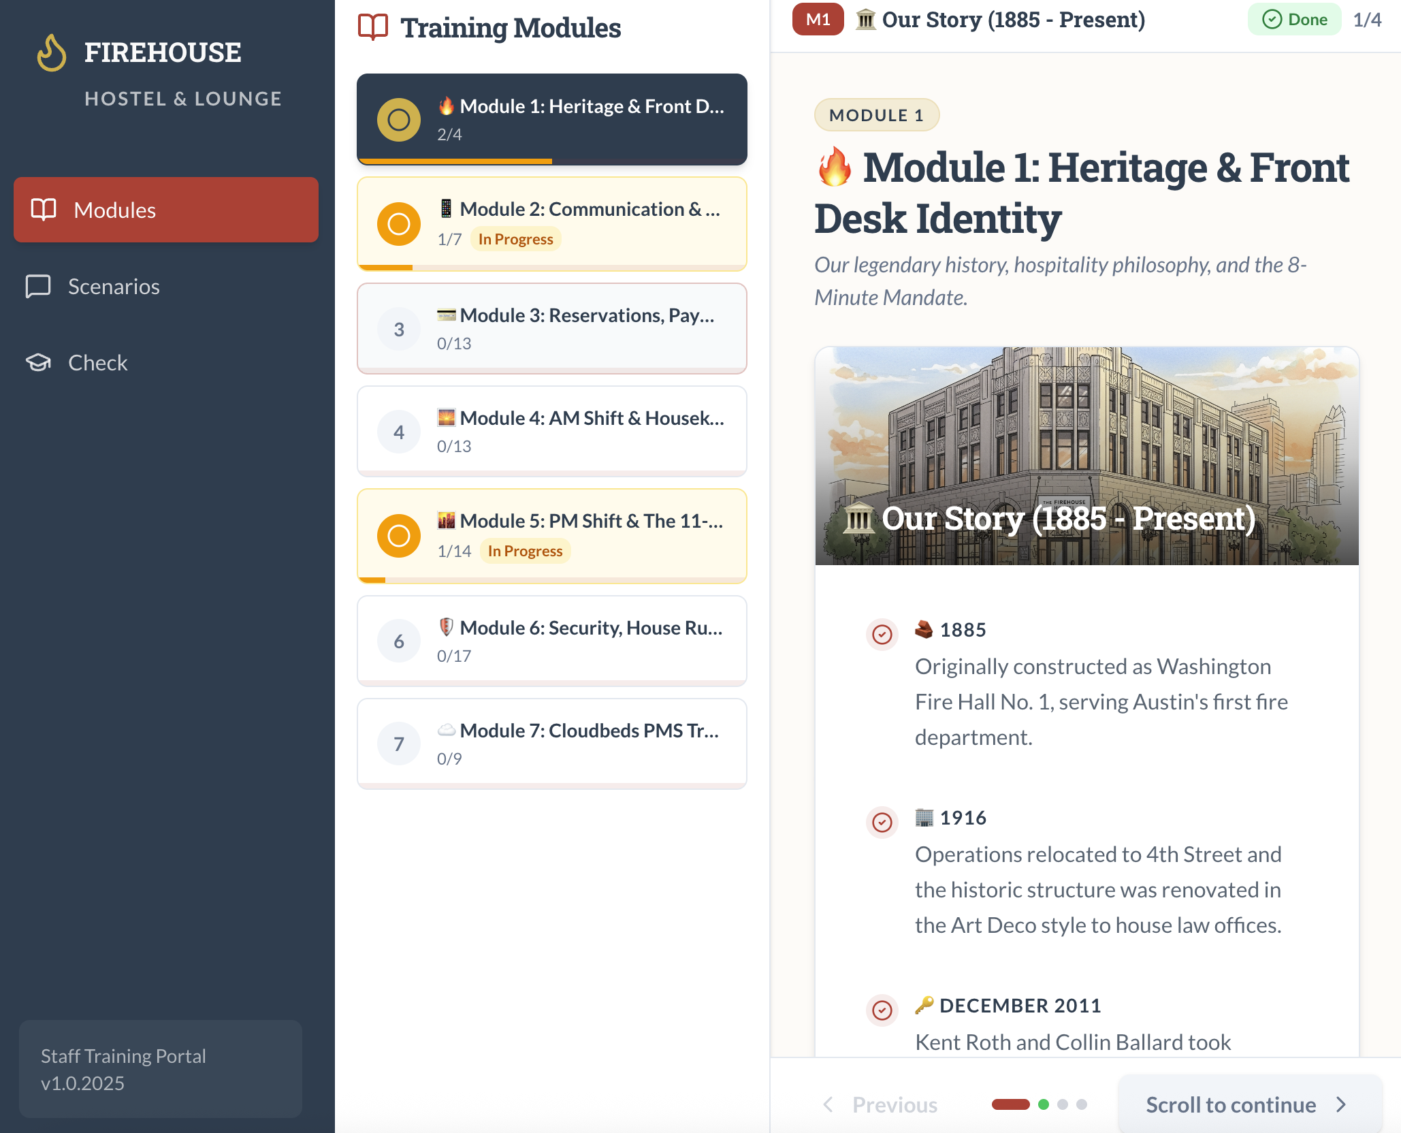Toggle the 1885 timeline checkmark
The height and width of the screenshot is (1133, 1401).
pos(882,635)
